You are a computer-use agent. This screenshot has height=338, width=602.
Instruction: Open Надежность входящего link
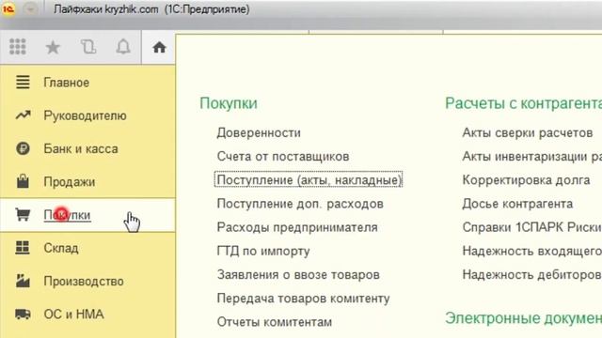[x=532, y=252]
